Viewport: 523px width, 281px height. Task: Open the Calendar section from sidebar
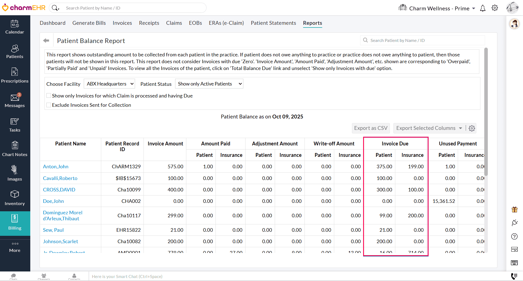pyautogui.click(x=15, y=27)
